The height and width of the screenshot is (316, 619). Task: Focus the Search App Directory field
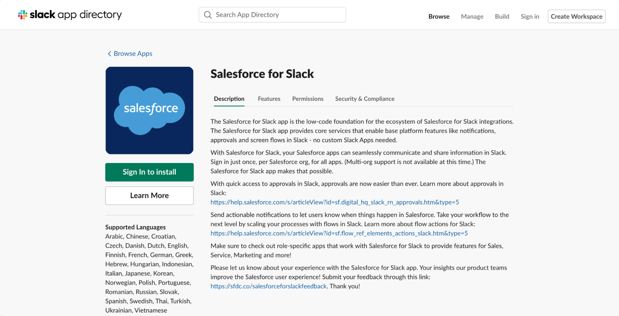tap(272, 15)
